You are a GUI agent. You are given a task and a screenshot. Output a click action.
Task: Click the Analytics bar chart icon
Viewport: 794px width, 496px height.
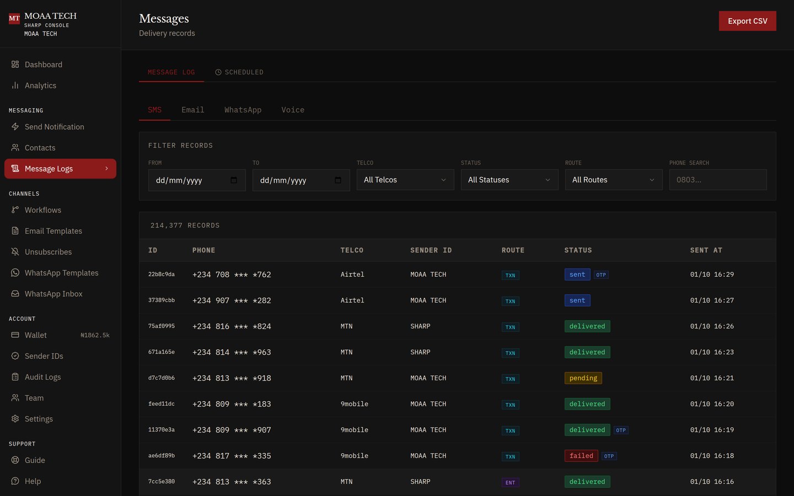coord(15,85)
